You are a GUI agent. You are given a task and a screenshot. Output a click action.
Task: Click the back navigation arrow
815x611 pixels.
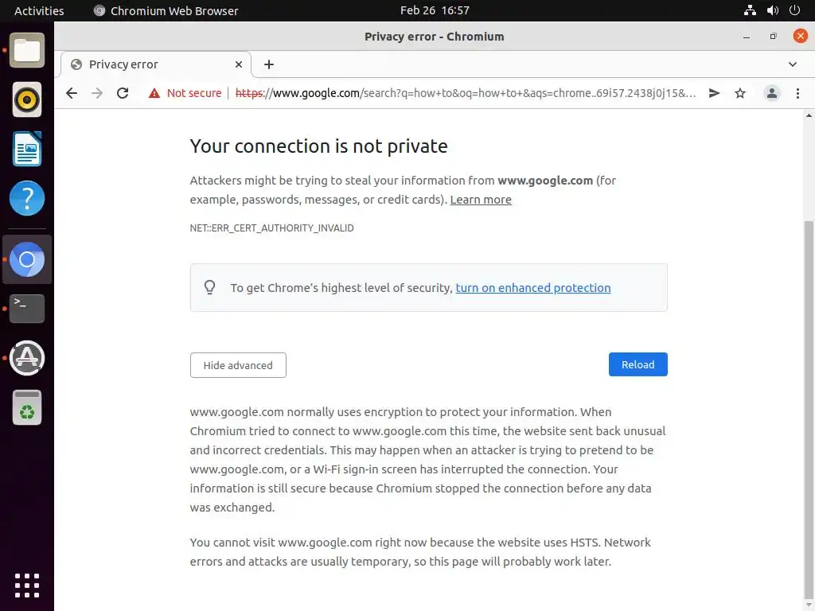(x=72, y=93)
